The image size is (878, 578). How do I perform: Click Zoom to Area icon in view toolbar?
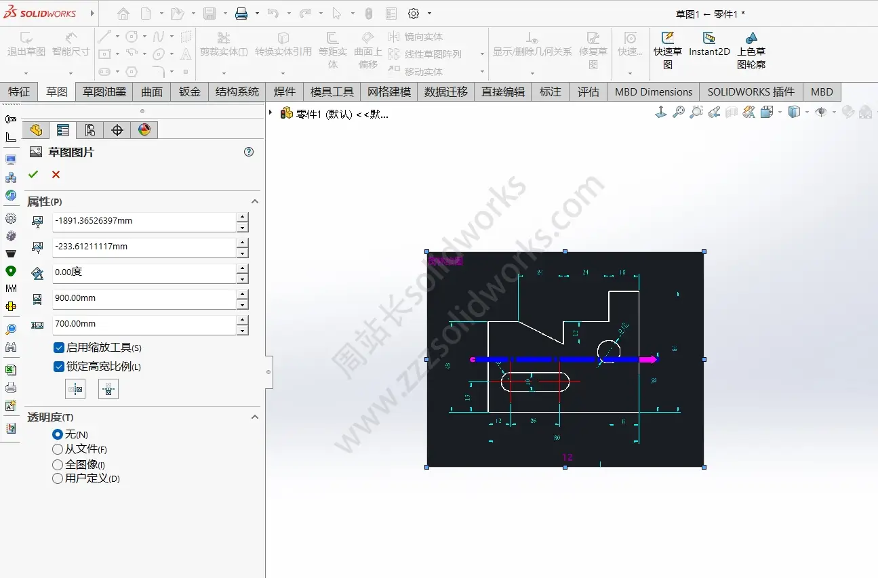[x=696, y=112]
